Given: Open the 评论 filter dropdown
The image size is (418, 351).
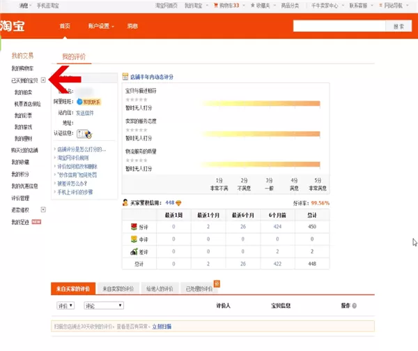Looking at the screenshot, I should click(104, 306).
